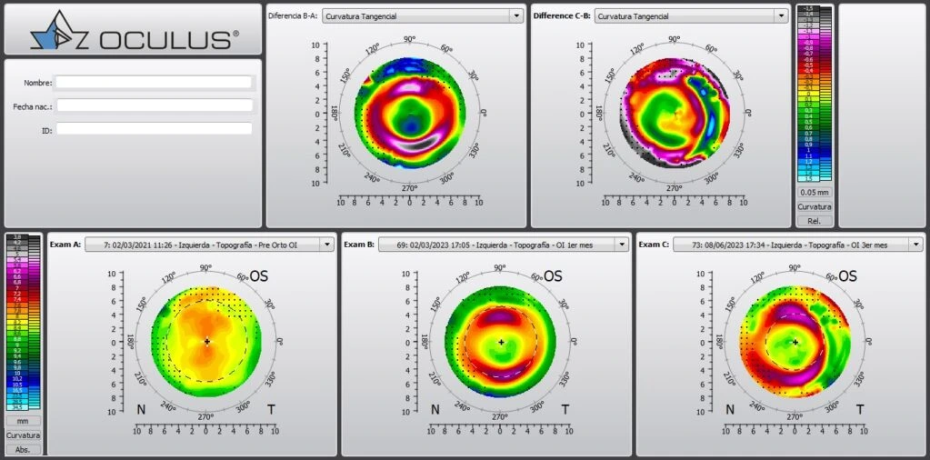Click the 0.05 mm step button
This screenshot has width=930, height=460.
[814, 193]
